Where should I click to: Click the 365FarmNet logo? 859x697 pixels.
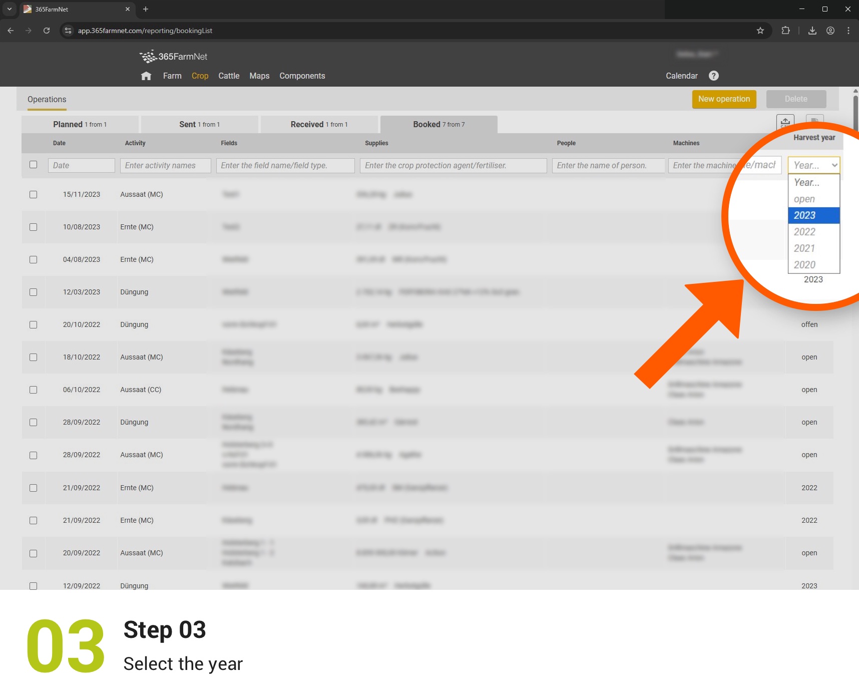click(174, 56)
